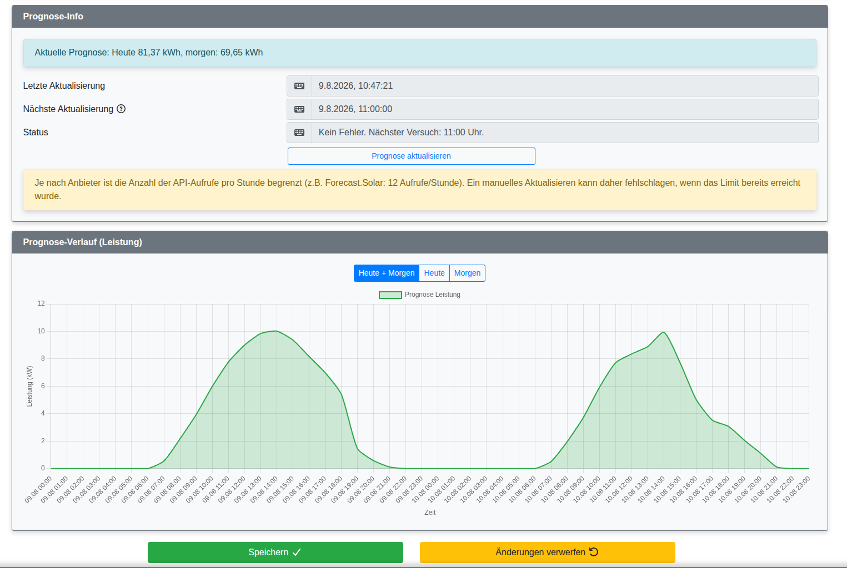Open help icon next to Nächste Aktualisierung
The image size is (847, 568).
click(121, 109)
